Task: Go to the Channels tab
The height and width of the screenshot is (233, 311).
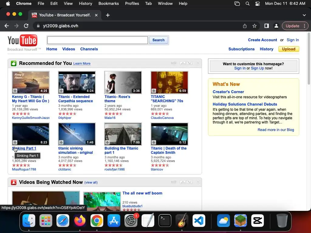Action: point(89,49)
